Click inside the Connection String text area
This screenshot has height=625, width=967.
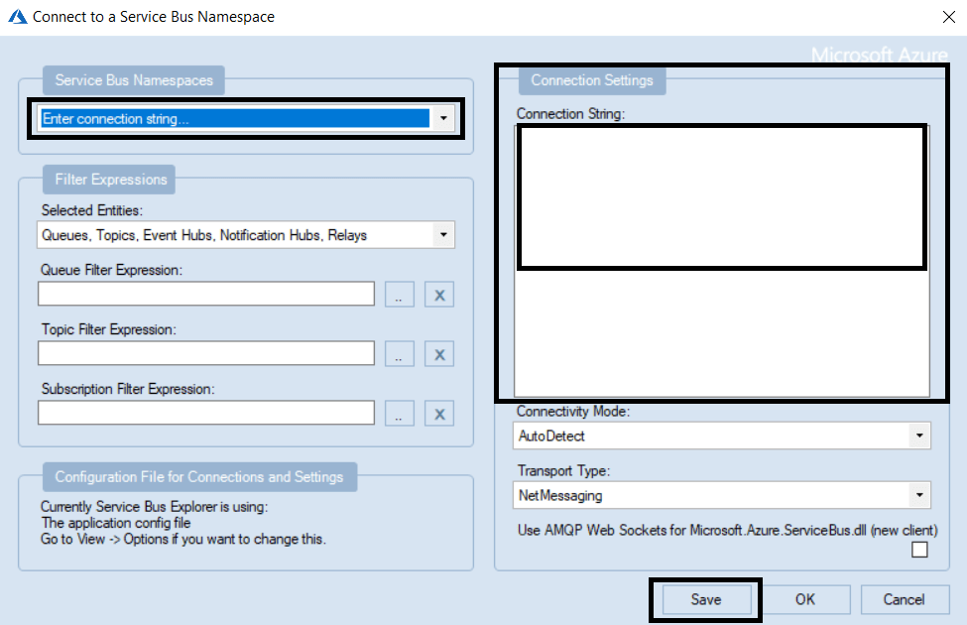pyautogui.click(x=721, y=195)
